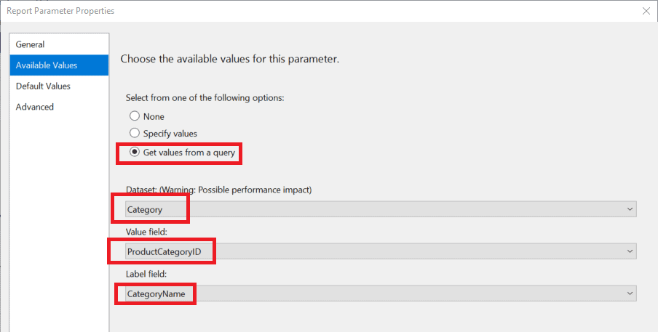Click the ProductCategoryID value in combo box
The width and height of the screenshot is (658, 332).
(x=164, y=252)
